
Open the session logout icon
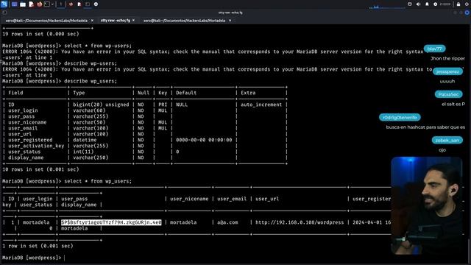[x=467, y=4]
